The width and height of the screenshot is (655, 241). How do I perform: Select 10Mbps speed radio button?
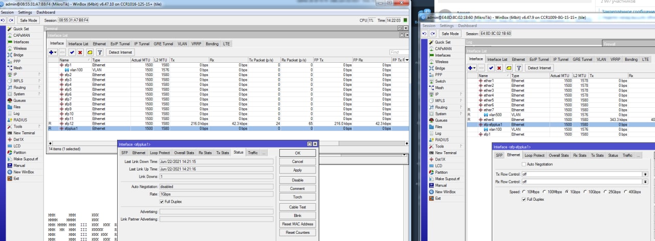(x=523, y=192)
